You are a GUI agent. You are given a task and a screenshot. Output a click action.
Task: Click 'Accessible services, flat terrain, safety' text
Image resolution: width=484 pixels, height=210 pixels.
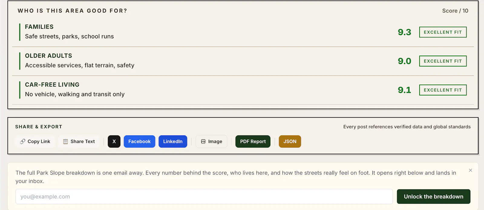coord(80,66)
